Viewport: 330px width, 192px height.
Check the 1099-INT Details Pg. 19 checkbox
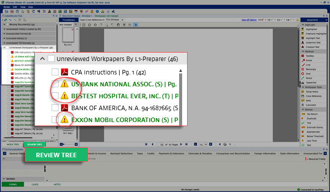click(x=9, y=129)
